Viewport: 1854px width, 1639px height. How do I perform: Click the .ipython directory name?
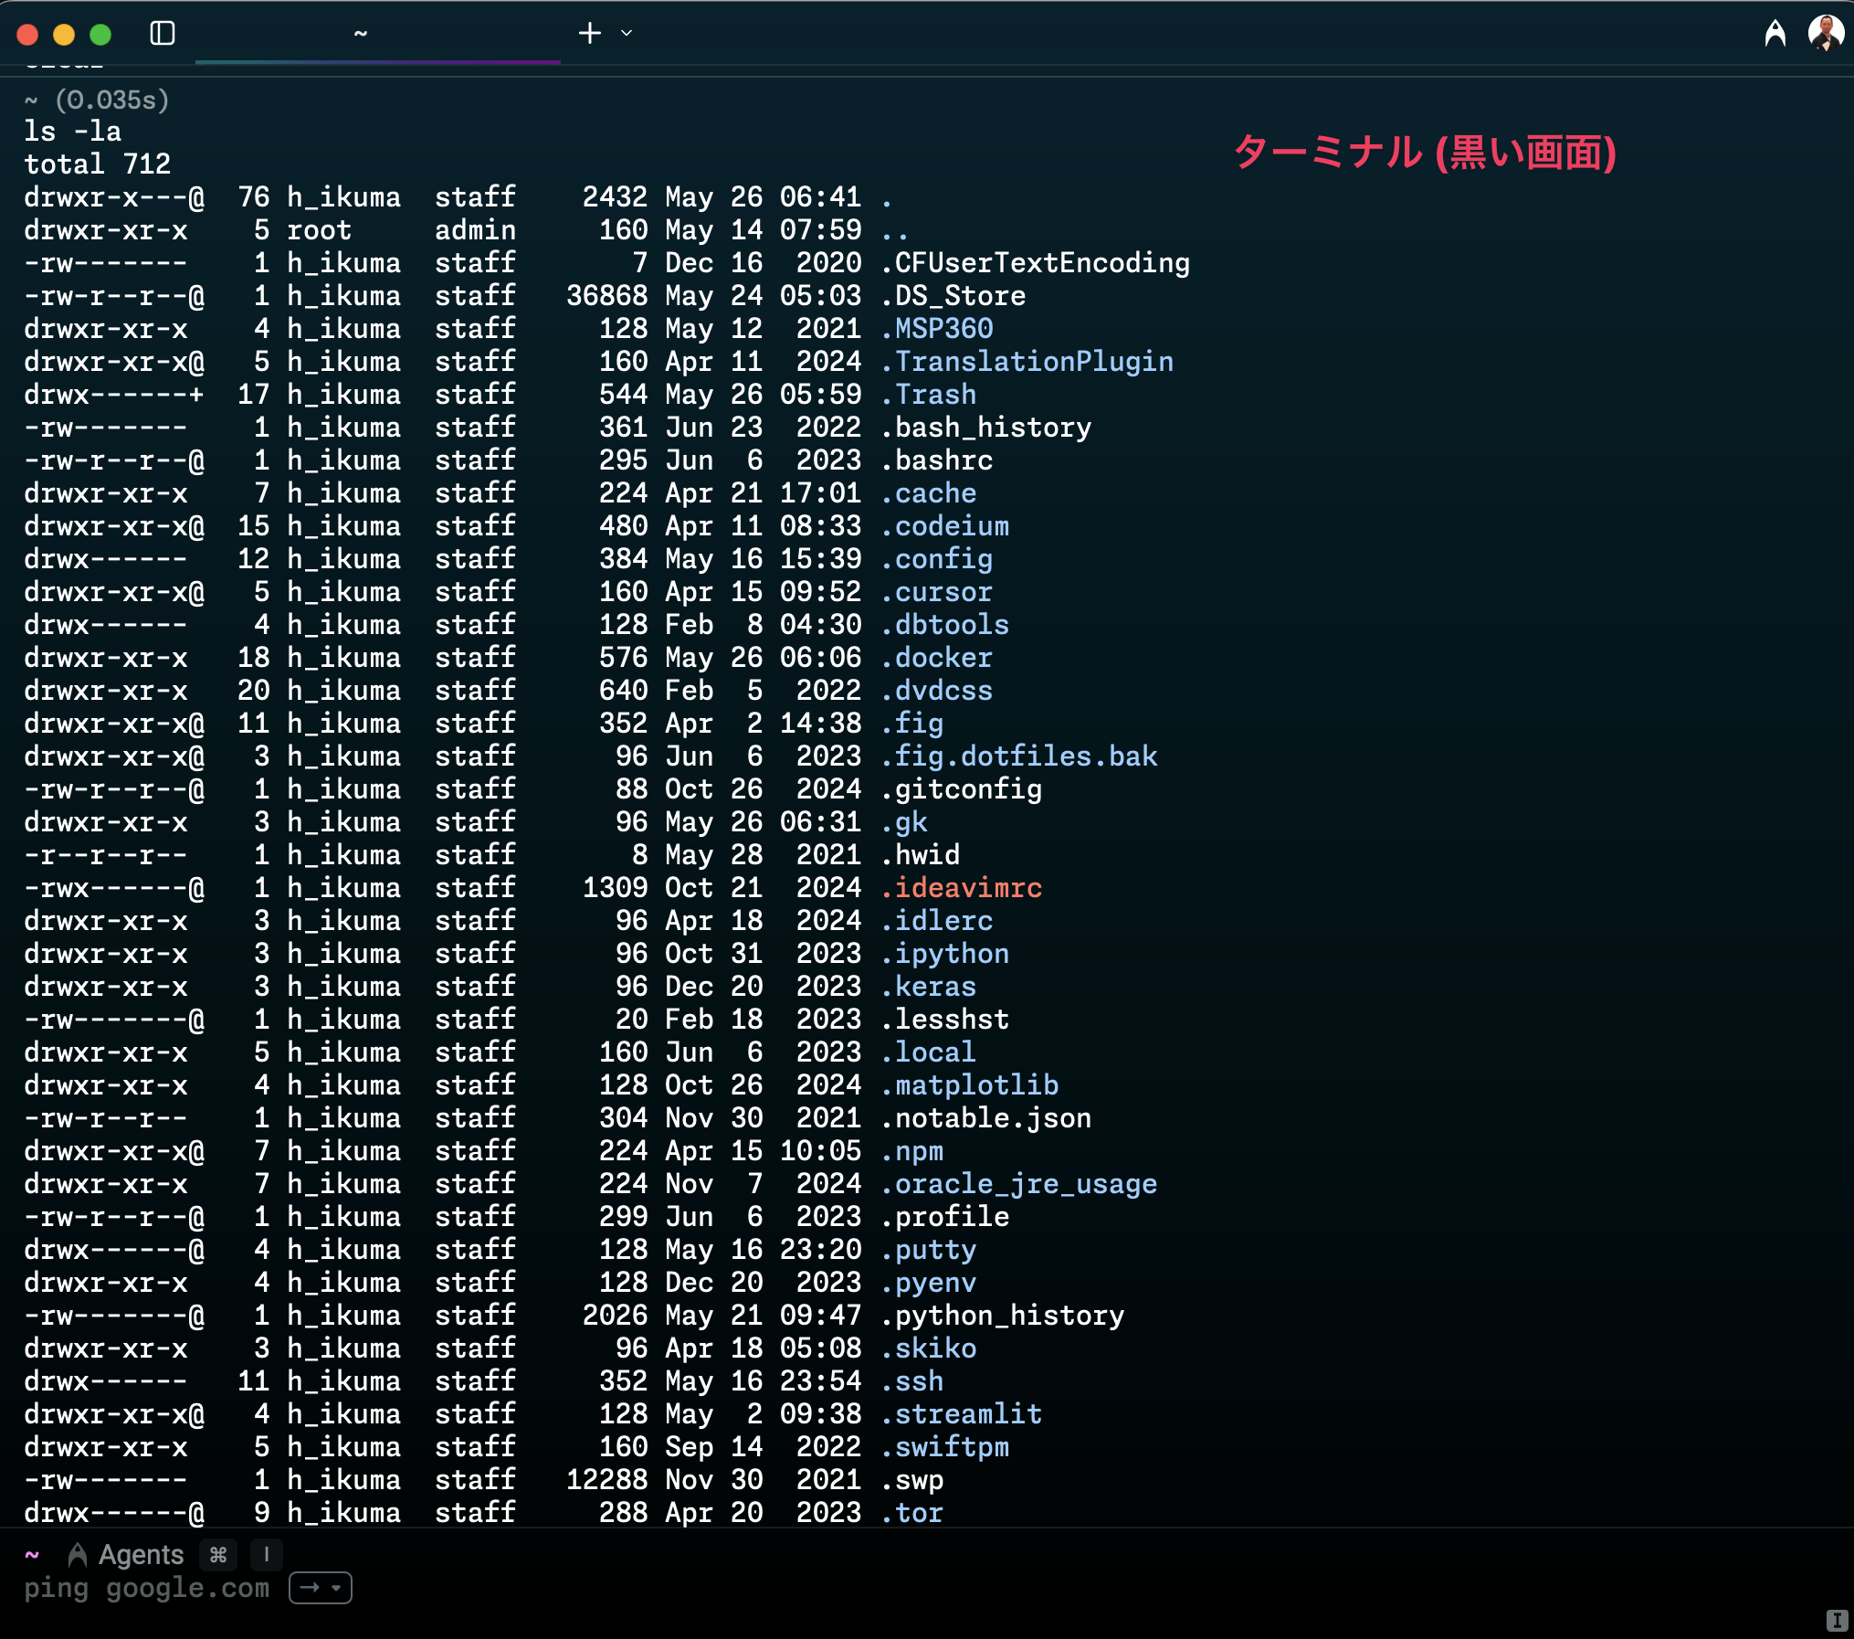[x=944, y=954]
